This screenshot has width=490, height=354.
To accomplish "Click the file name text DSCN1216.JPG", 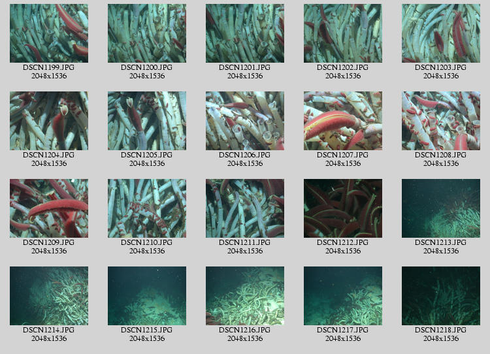I will tap(245, 330).
